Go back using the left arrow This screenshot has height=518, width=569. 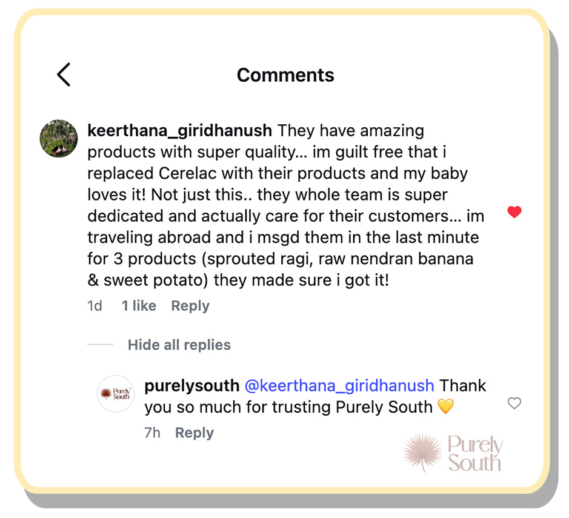(x=64, y=75)
